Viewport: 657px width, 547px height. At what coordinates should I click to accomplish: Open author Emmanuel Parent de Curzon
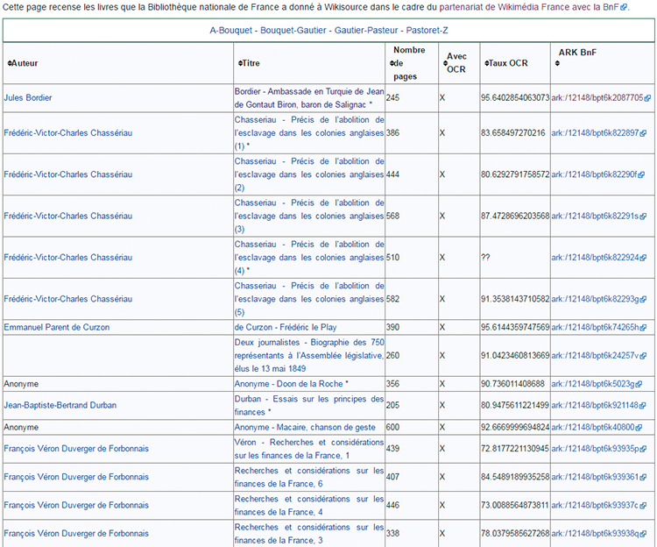pos(57,327)
